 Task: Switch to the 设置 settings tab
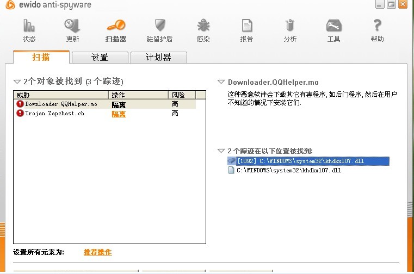click(x=100, y=57)
